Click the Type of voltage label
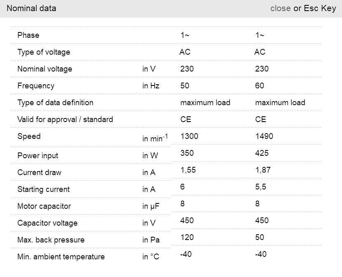The image size is (342, 277). [x=44, y=52]
